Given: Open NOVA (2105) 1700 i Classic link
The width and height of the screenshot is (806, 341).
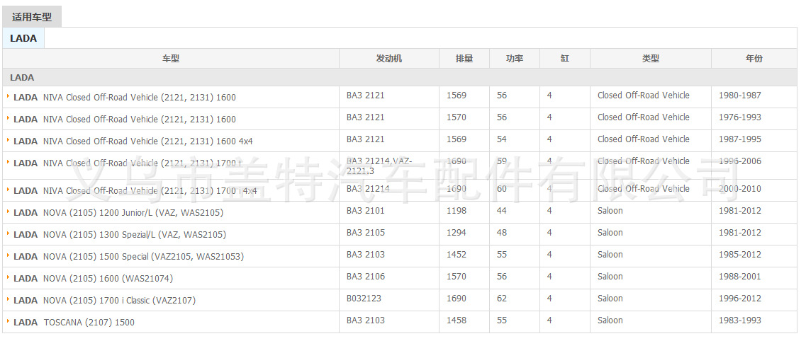Looking at the screenshot, I should [x=105, y=301].
